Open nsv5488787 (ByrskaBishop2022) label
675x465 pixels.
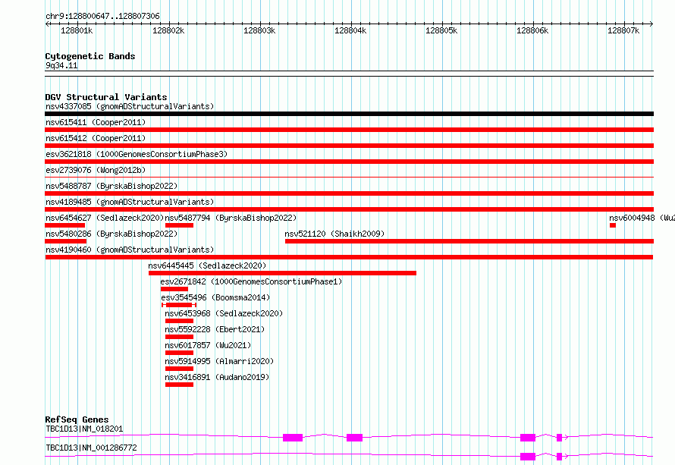[x=111, y=186]
